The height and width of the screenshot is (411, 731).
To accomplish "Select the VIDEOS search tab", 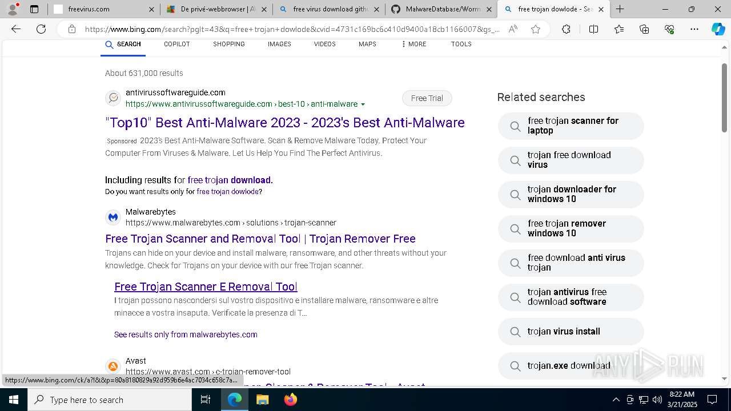I will point(324,44).
